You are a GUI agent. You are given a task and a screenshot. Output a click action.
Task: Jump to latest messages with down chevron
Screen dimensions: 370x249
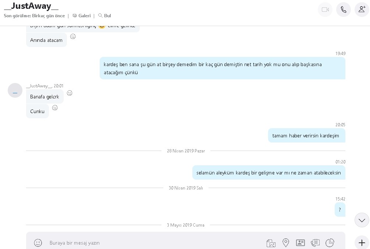tap(362, 220)
